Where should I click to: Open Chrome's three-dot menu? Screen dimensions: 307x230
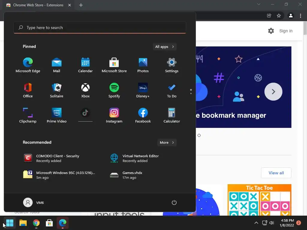point(300,16)
